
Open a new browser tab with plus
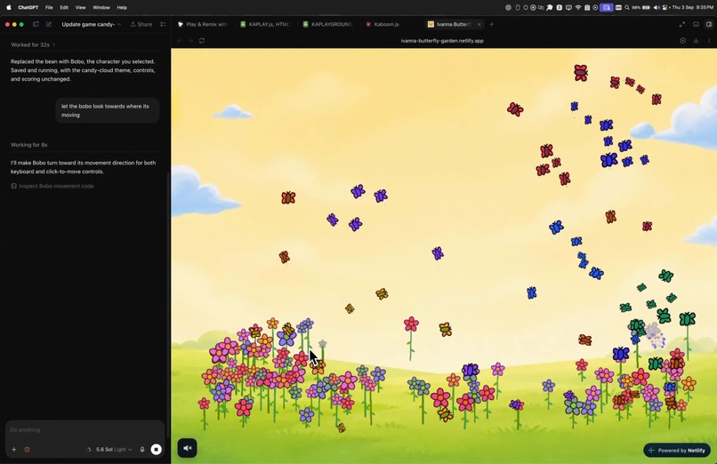coord(492,24)
